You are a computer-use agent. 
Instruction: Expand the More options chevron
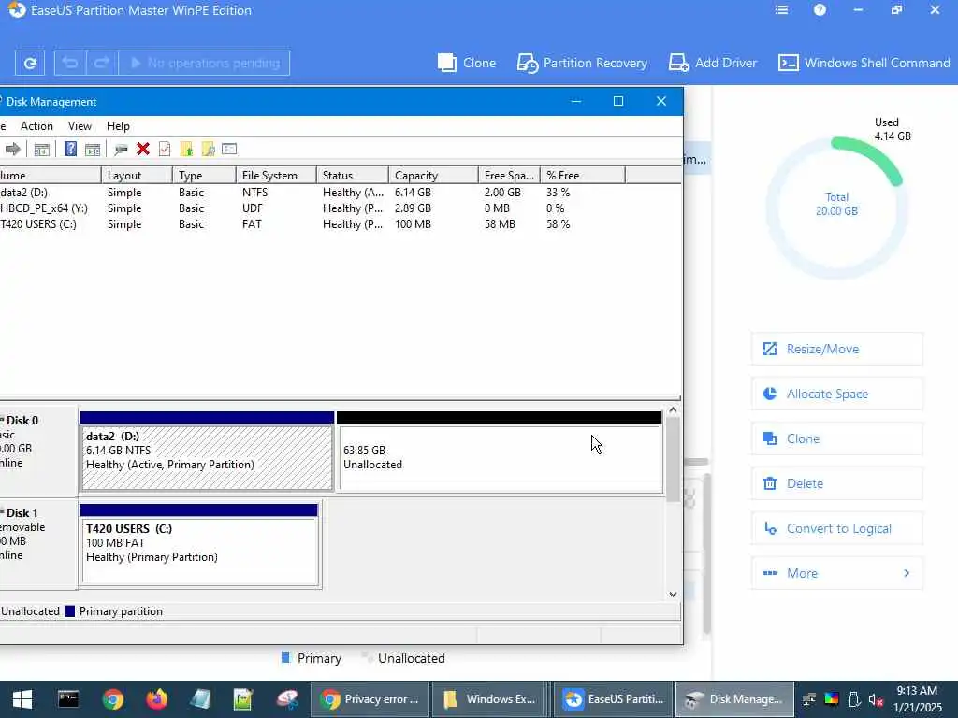(x=907, y=573)
